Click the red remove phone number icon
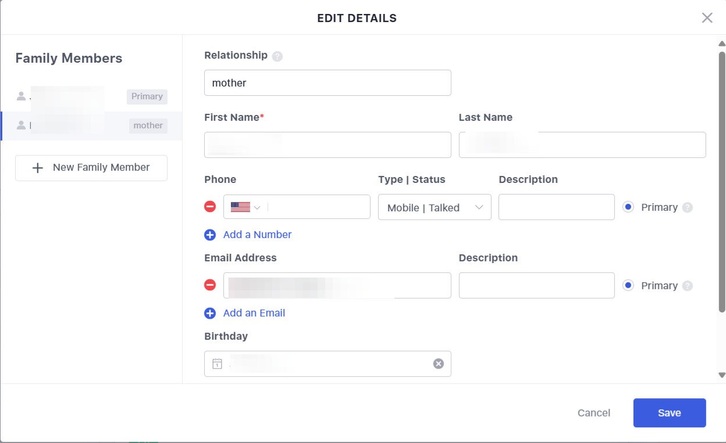This screenshot has height=443, width=726. click(210, 207)
